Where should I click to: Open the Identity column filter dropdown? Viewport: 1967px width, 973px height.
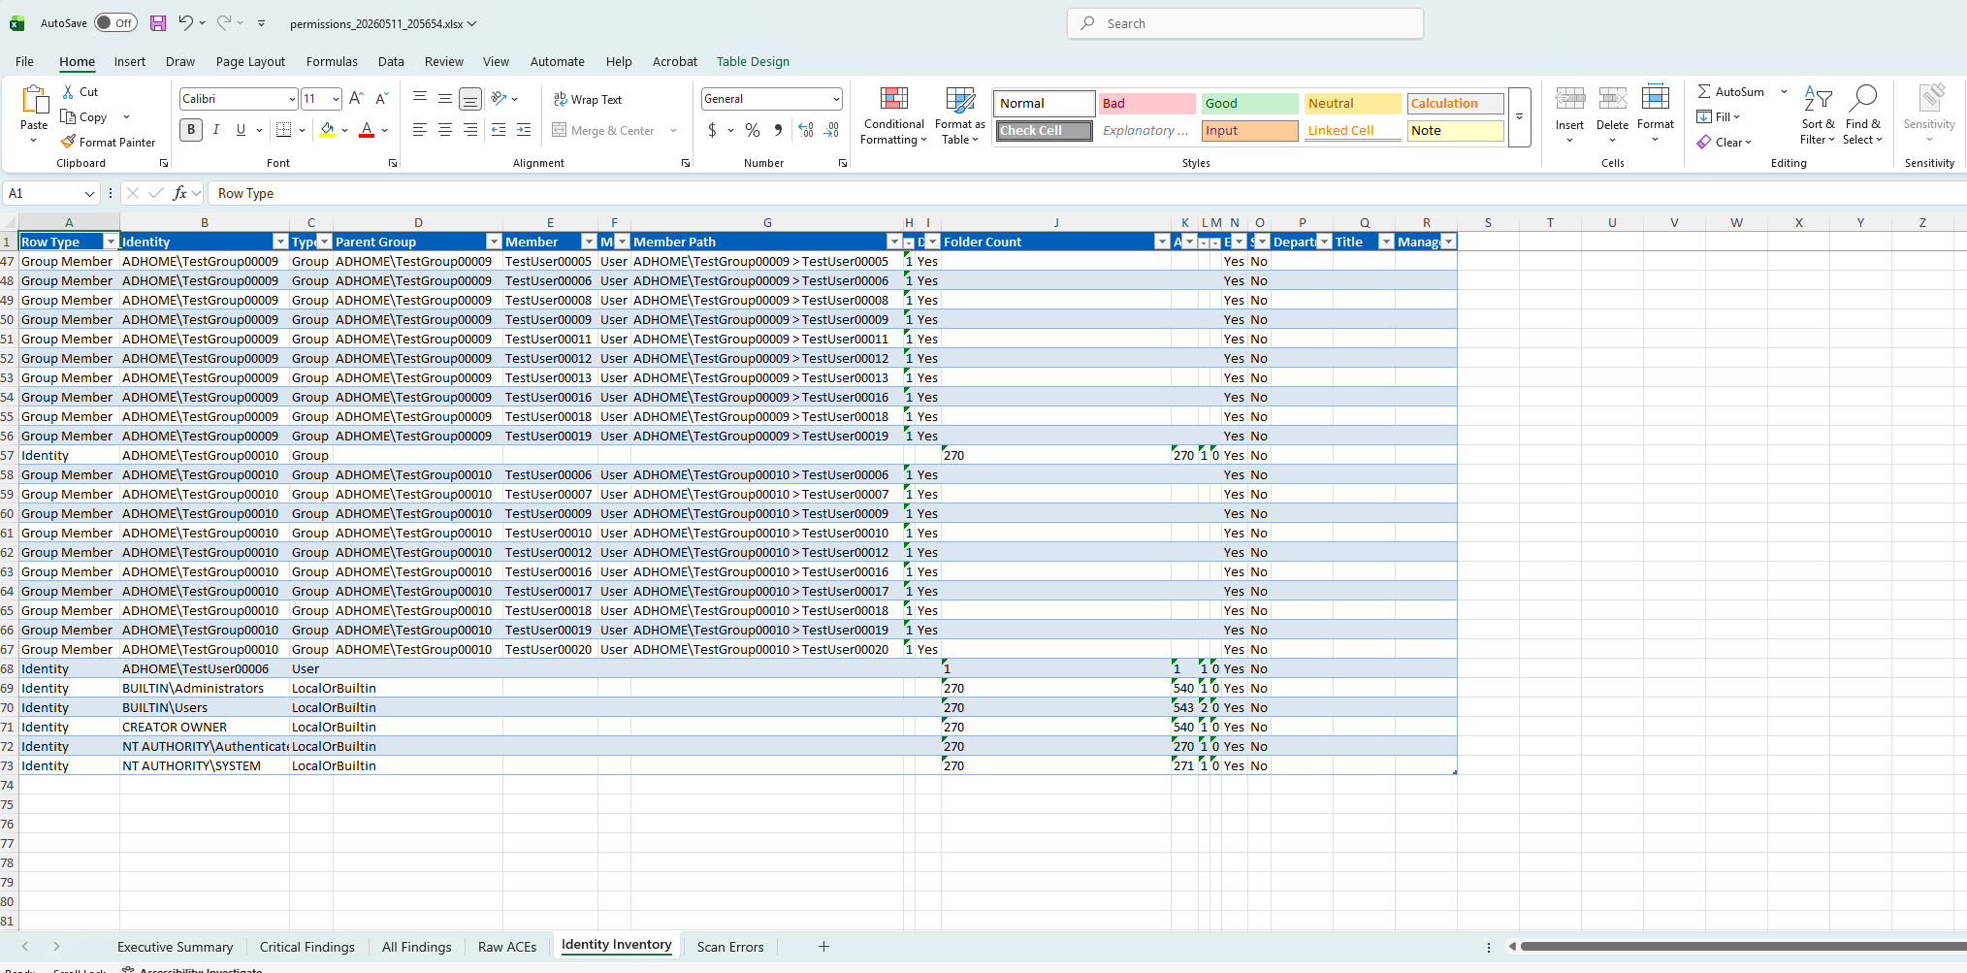pyautogui.click(x=280, y=242)
